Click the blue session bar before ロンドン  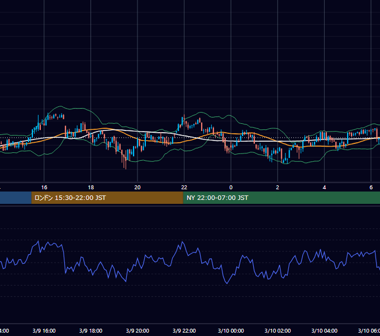coord(16,198)
